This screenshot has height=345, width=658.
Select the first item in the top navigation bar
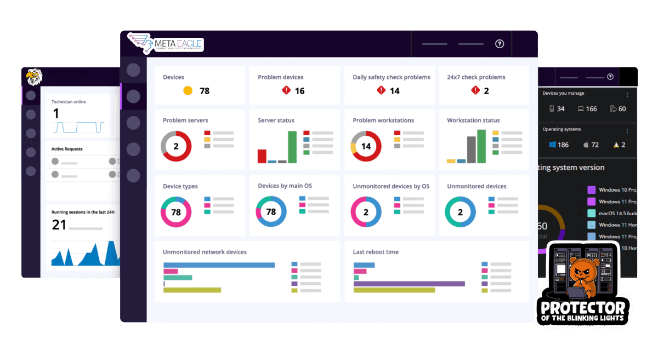click(434, 44)
